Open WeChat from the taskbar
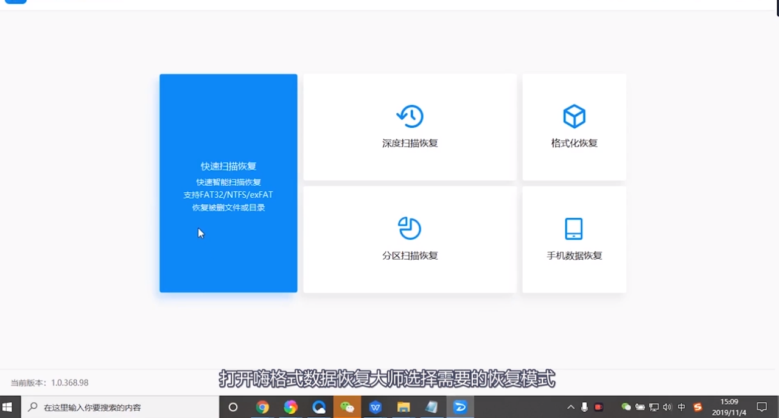 pyautogui.click(x=347, y=407)
